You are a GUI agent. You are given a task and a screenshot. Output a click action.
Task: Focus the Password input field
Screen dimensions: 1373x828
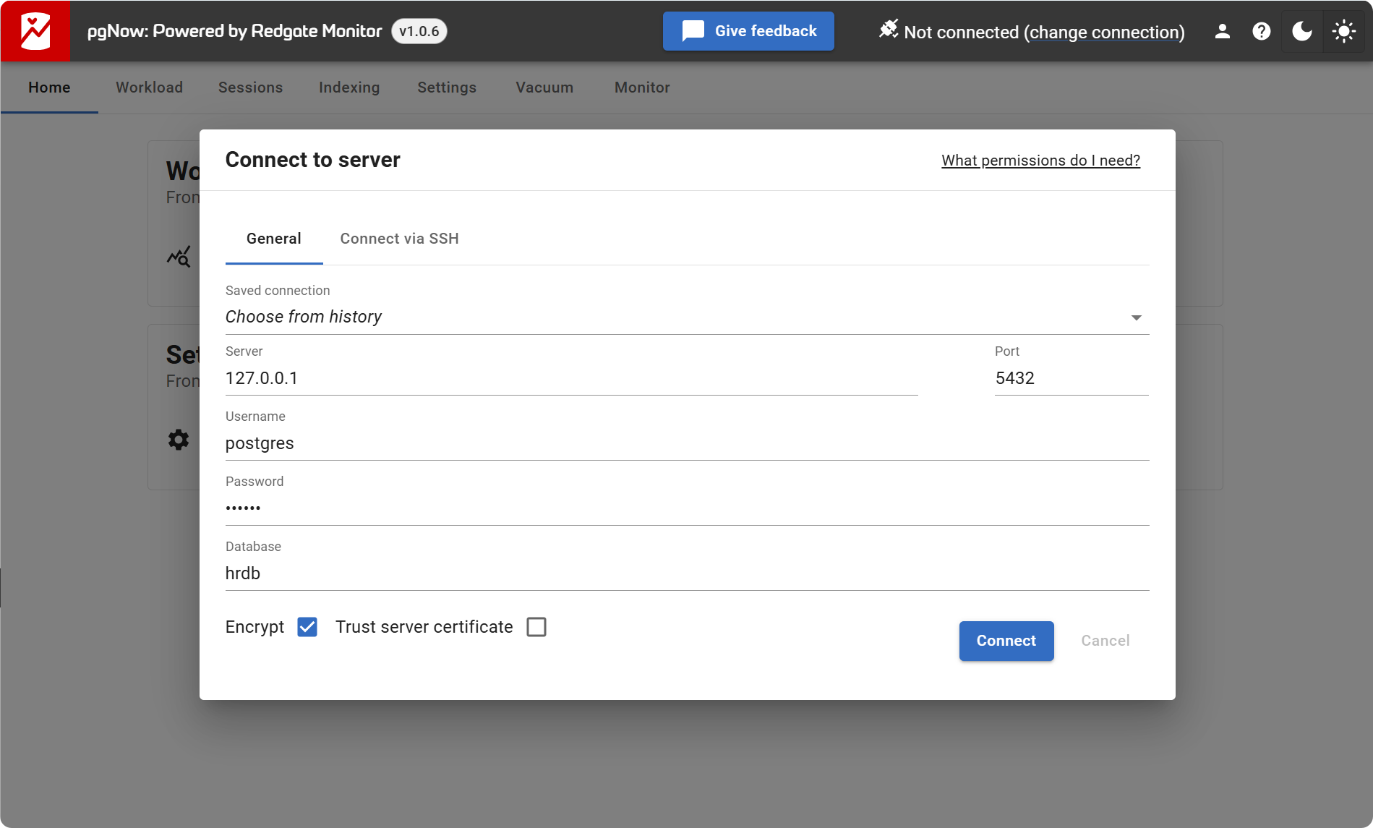click(x=687, y=508)
